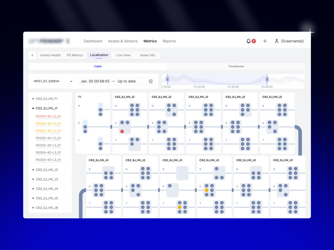Open the NPS1_GT_50MVA dropdown
The height and width of the screenshot is (250, 334).
[53, 81]
